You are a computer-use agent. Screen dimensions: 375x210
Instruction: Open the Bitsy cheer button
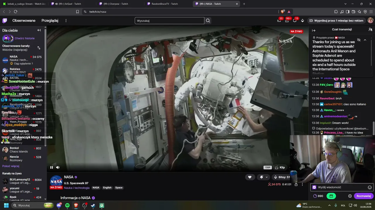click(282, 177)
